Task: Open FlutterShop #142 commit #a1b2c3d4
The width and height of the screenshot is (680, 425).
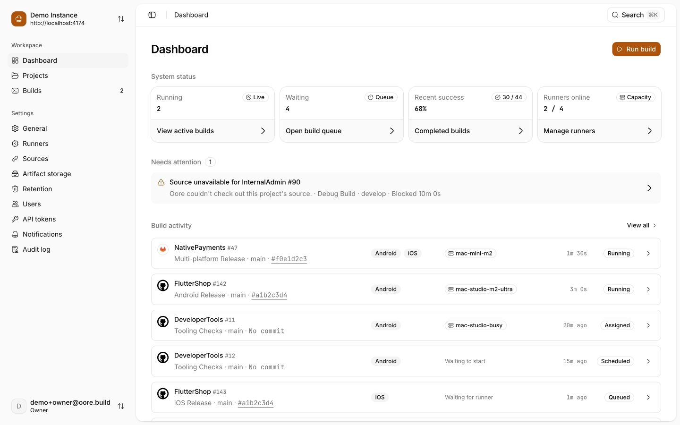Action: [269, 295]
